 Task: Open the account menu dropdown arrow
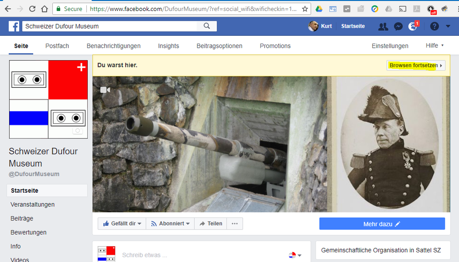(x=448, y=26)
